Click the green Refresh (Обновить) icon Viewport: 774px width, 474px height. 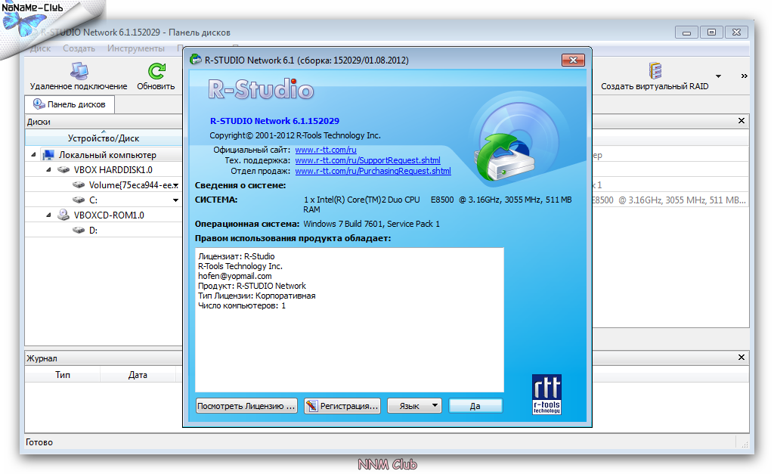point(156,71)
